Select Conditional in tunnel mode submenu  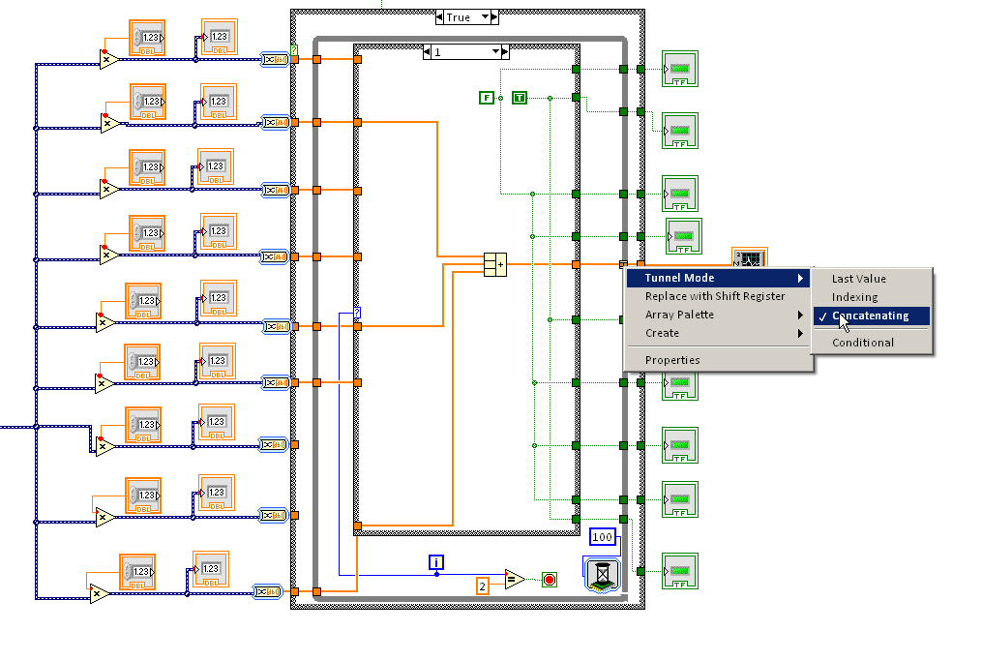[x=863, y=343]
